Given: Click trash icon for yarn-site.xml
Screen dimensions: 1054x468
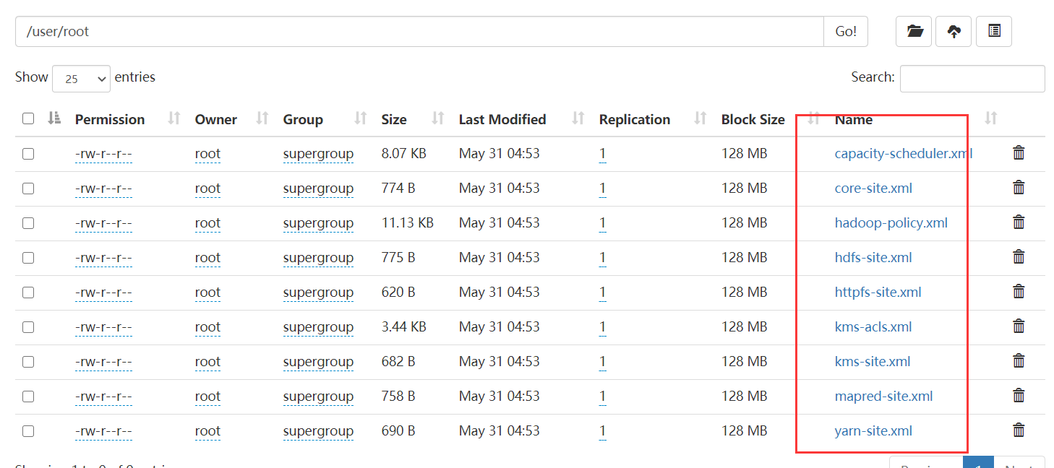Looking at the screenshot, I should (x=1019, y=430).
